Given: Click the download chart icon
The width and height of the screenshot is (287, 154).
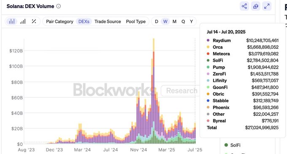Looking at the screenshot, I should pos(255,6).
